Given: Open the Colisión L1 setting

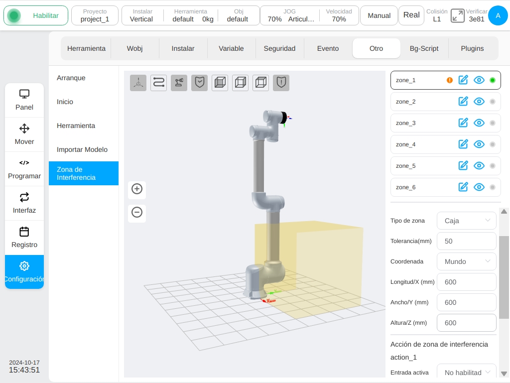Looking at the screenshot, I should pos(437,15).
